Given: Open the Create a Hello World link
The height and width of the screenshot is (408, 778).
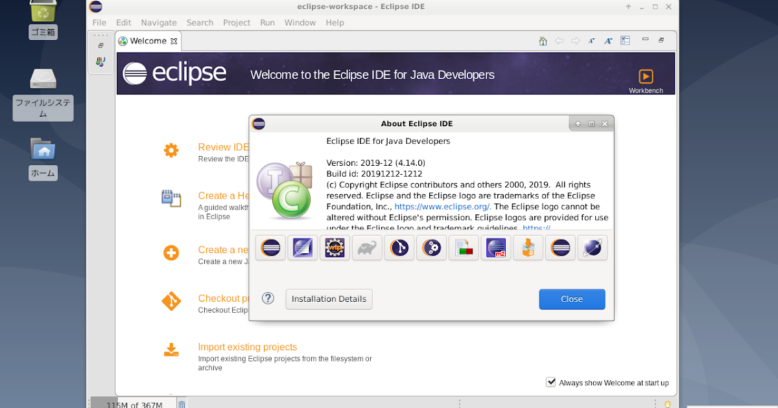Looking at the screenshot, I should (x=224, y=196).
